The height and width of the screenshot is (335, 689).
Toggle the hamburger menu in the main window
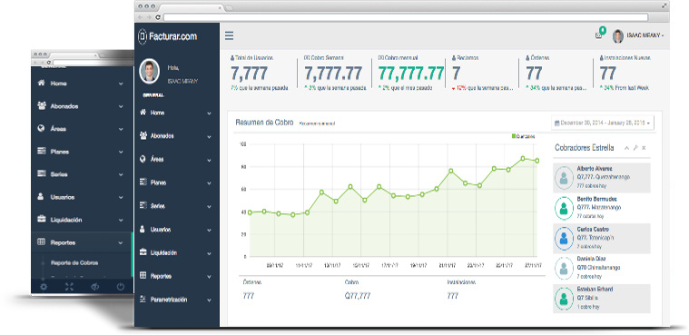(229, 35)
